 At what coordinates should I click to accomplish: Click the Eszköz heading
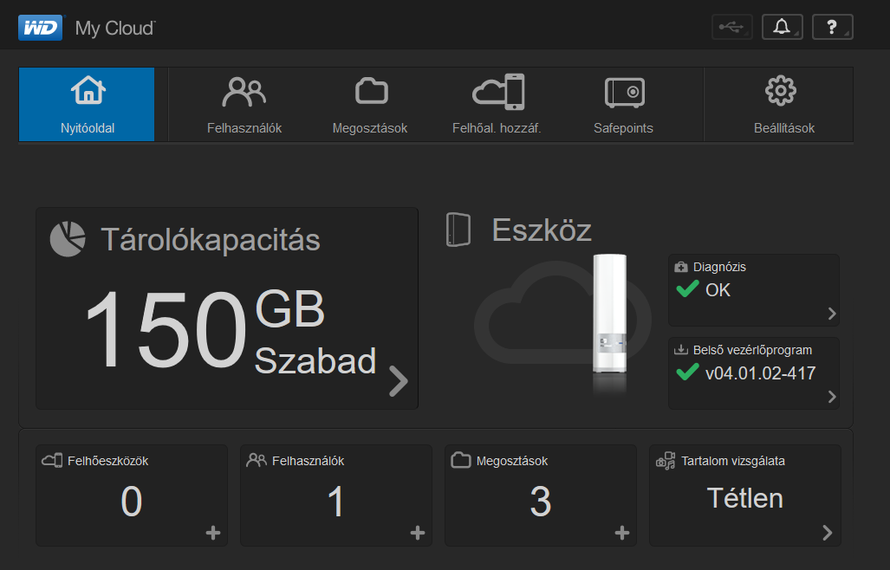pyautogui.click(x=542, y=230)
